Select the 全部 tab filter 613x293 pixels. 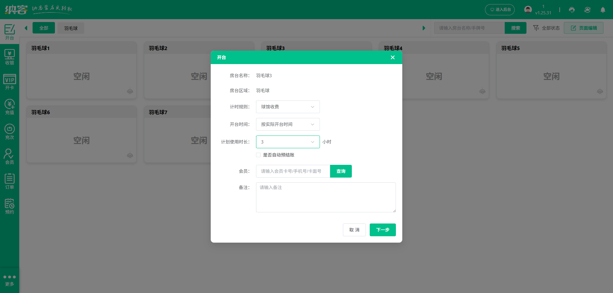43,28
